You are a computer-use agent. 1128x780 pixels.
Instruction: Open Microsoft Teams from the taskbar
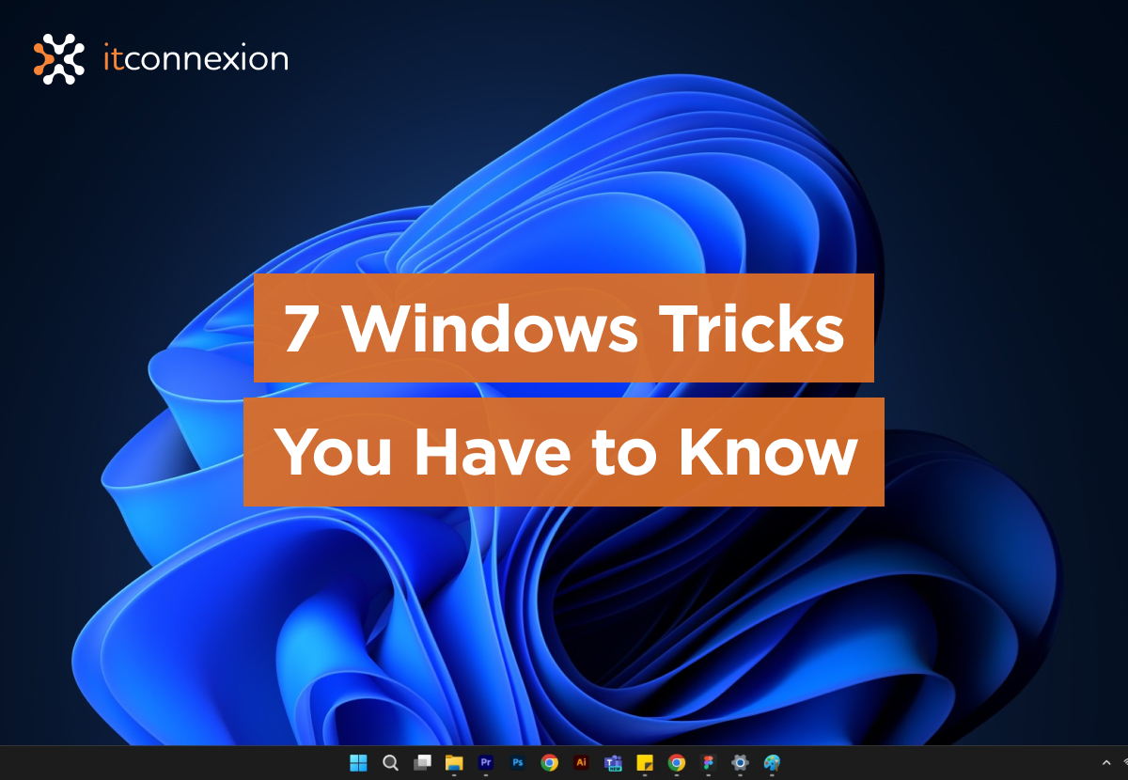pyautogui.click(x=613, y=763)
